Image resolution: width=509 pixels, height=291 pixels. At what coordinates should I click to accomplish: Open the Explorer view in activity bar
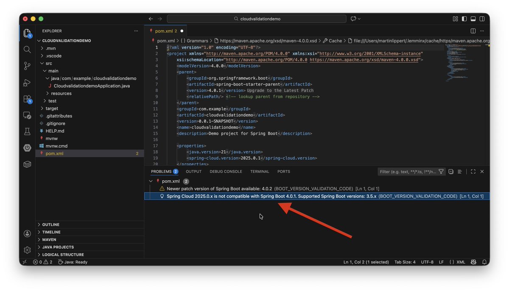pos(27,33)
